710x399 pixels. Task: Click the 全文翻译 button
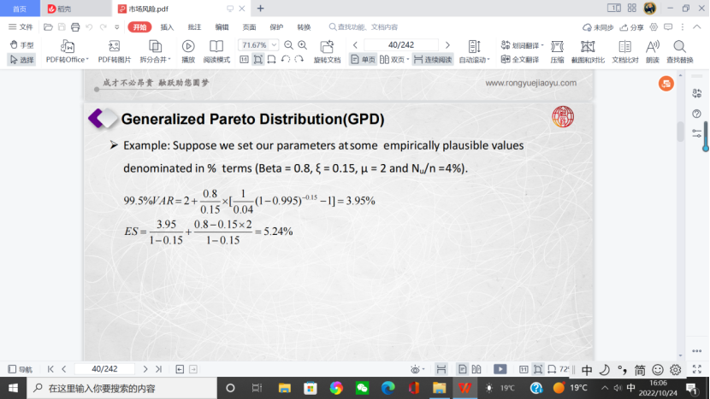520,60
